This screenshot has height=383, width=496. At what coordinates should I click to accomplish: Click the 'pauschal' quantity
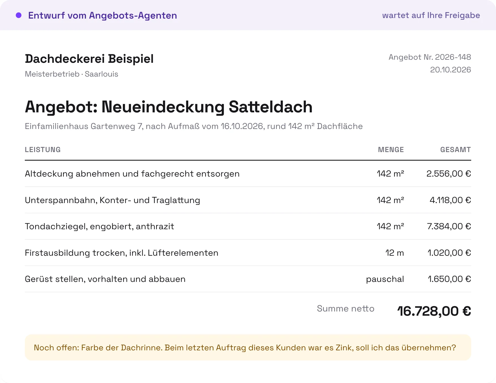385,279
